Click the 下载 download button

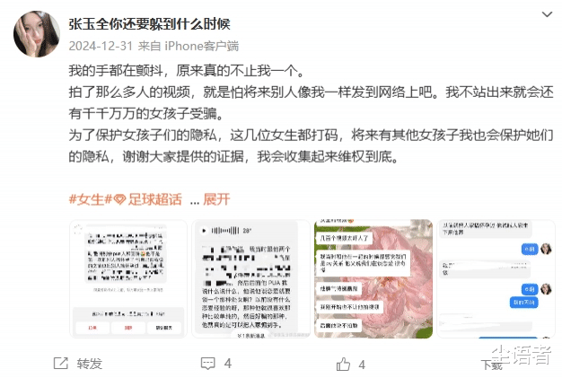(491, 365)
